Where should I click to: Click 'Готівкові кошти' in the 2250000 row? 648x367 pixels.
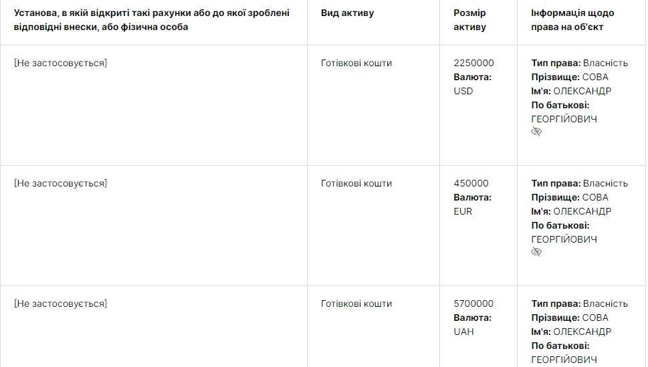(356, 63)
